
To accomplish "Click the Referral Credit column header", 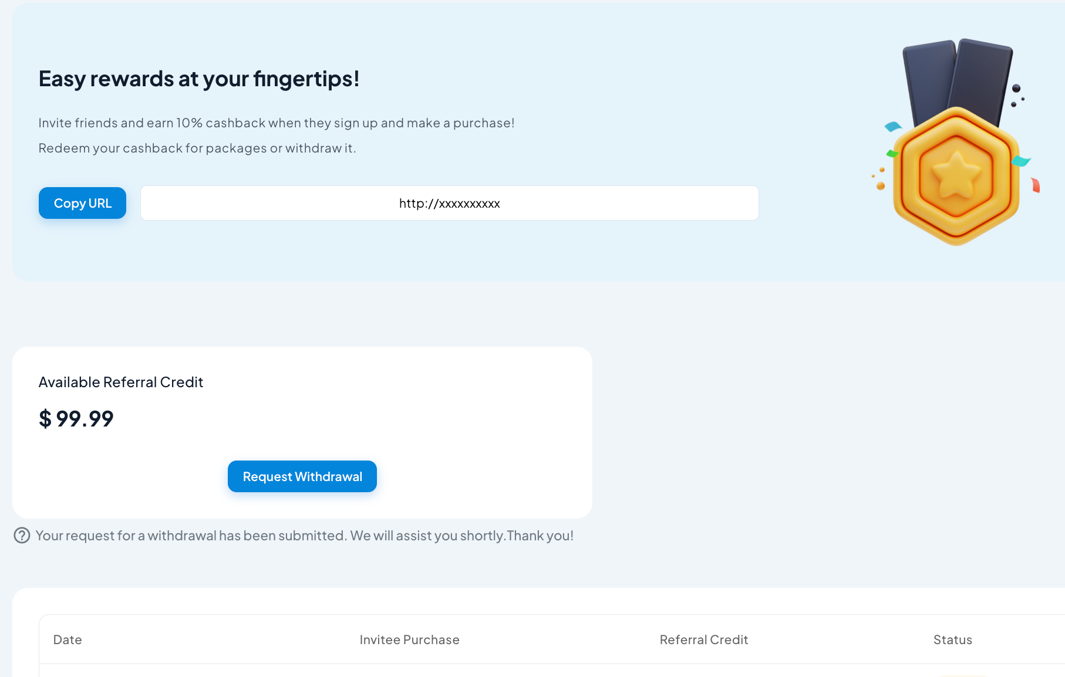I will point(703,639).
